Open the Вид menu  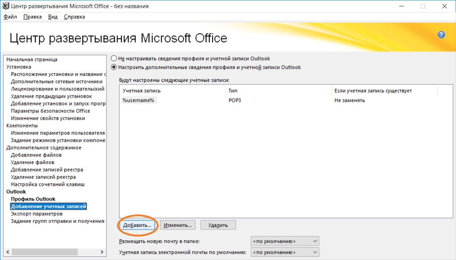coord(53,17)
